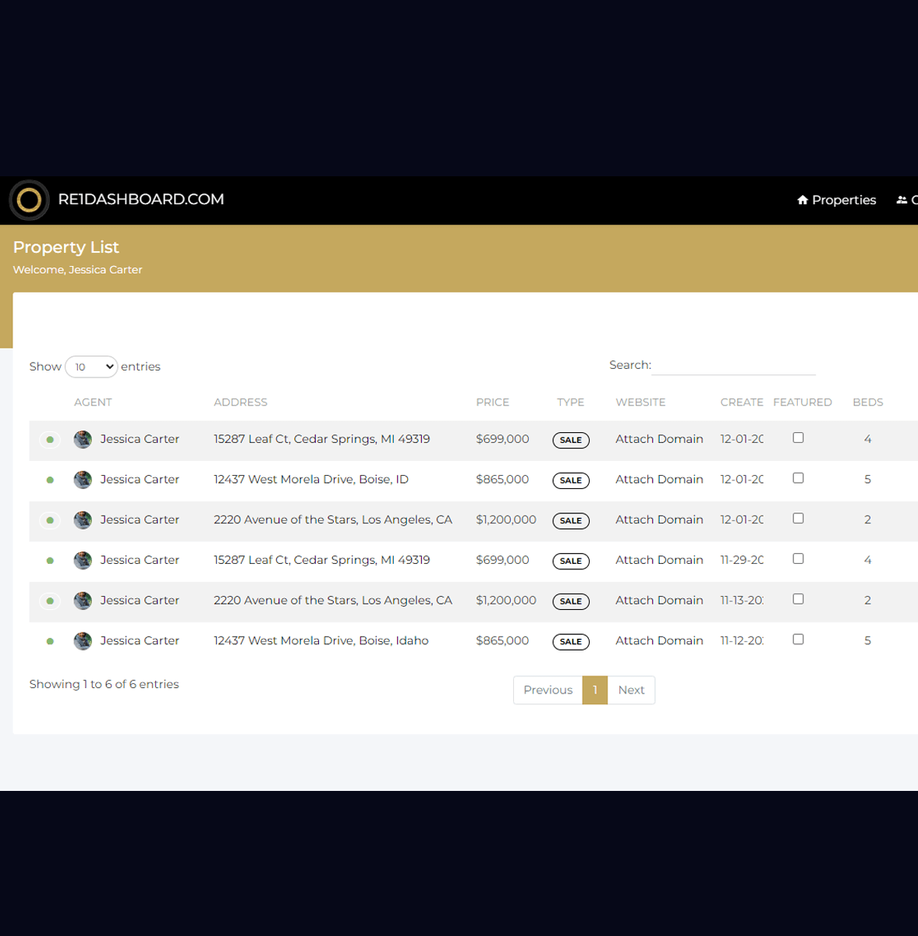Click Attach Domain for Boise, Idaho listing
This screenshot has height=936, width=918.
tap(659, 640)
